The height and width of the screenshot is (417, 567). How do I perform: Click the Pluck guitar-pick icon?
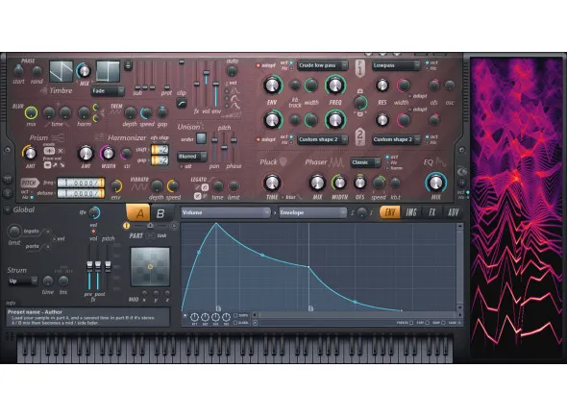tap(283, 162)
